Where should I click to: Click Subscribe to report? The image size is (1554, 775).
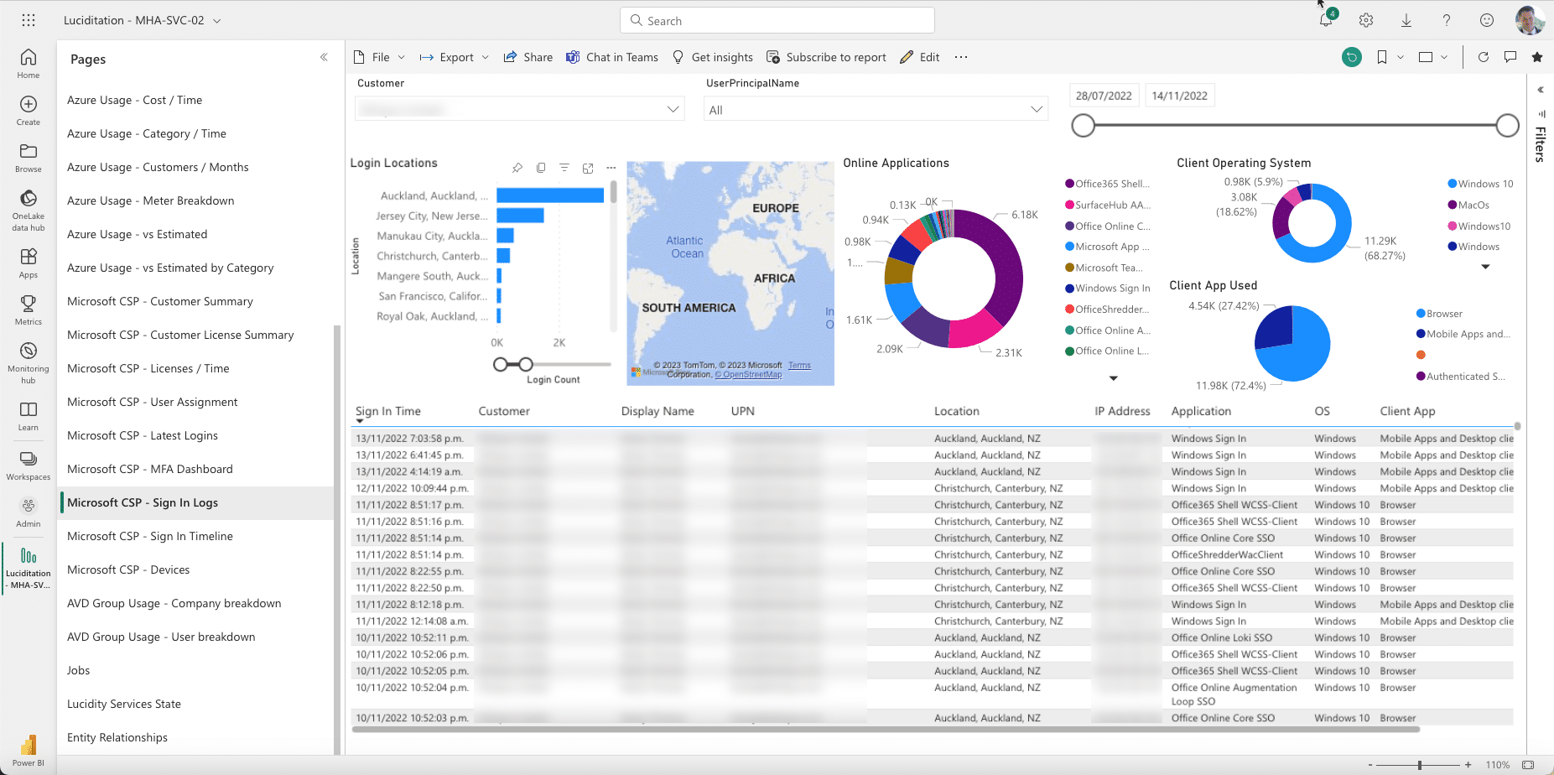coord(827,57)
